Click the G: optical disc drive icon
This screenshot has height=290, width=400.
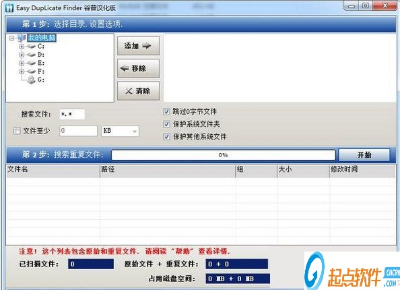31,80
